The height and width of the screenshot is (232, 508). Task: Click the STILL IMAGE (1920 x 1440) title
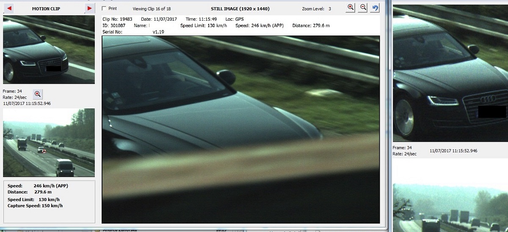(x=240, y=8)
